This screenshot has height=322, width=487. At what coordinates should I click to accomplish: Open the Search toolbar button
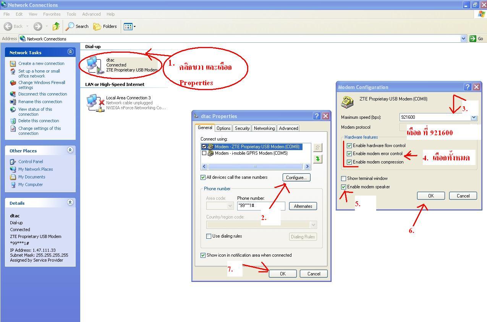[x=77, y=26]
